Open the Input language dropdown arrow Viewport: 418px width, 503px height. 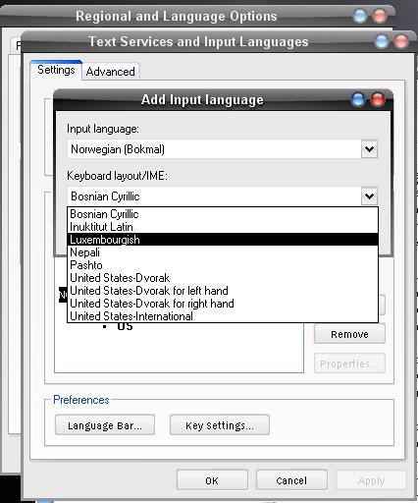click(369, 149)
